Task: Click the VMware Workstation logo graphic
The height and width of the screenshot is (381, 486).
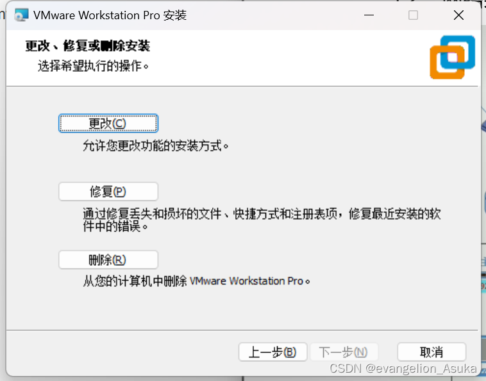Action: tap(452, 57)
